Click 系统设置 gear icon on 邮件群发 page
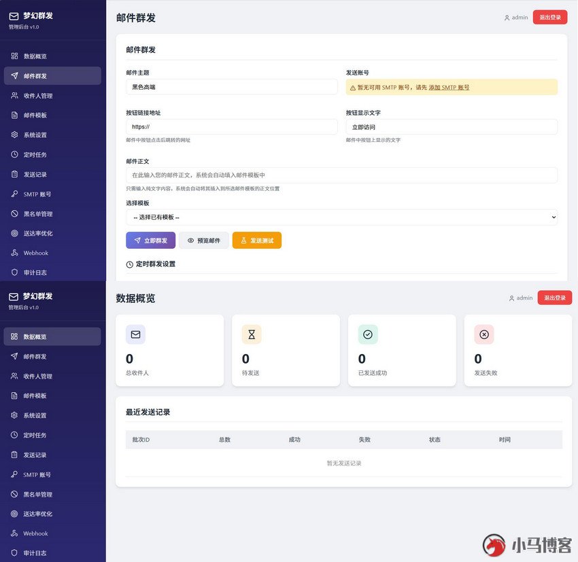Viewport: 578px width, 562px height. click(14, 135)
